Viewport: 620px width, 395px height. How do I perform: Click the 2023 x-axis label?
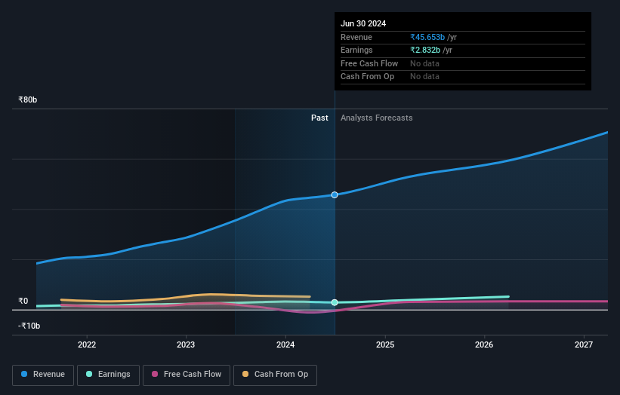pyautogui.click(x=186, y=344)
